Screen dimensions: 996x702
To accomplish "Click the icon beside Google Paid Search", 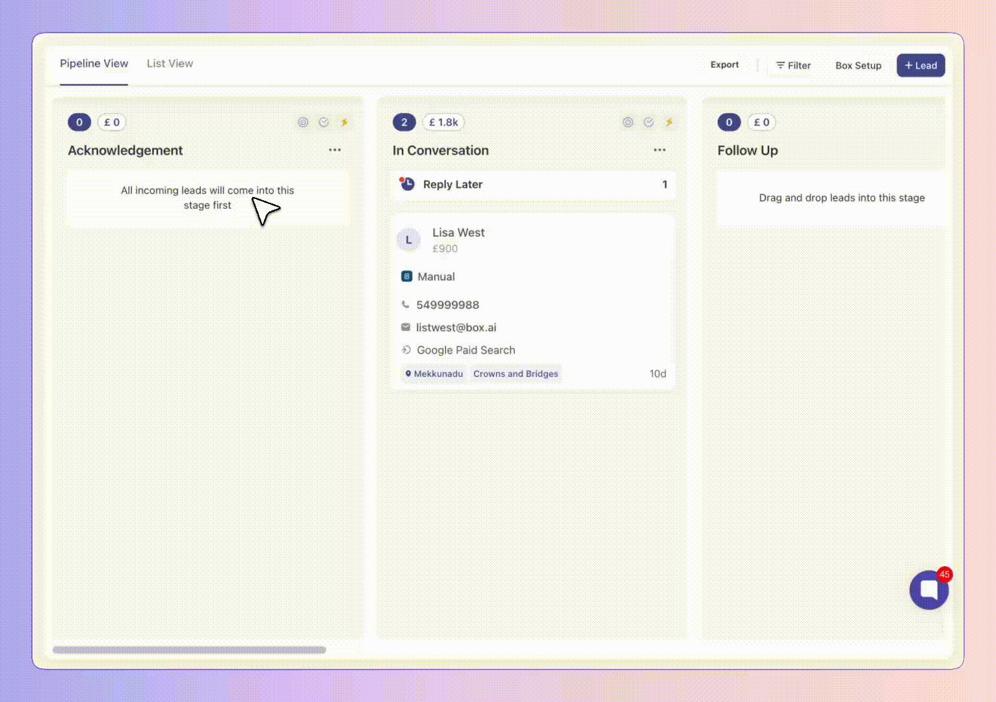I will pos(406,350).
